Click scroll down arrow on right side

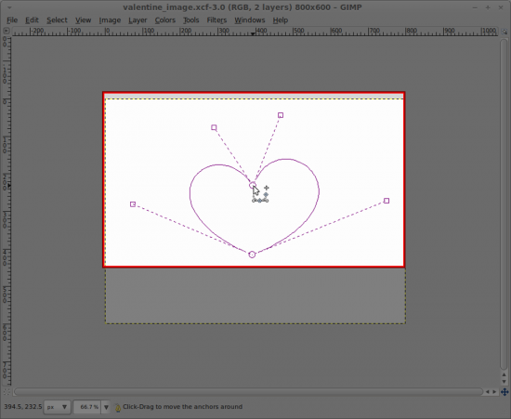[x=504, y=382]
